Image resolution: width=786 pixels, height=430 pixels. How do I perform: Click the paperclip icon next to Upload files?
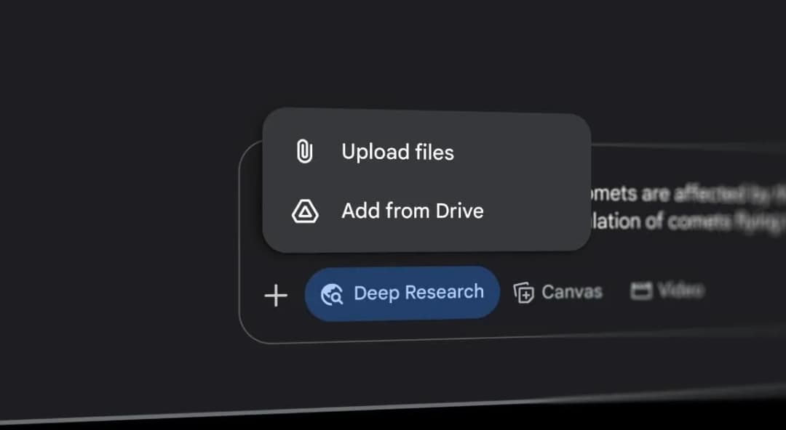click(x=304, y=152)
